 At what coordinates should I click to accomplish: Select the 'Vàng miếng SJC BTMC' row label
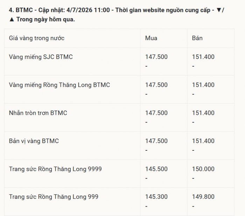tap(41, 57)
